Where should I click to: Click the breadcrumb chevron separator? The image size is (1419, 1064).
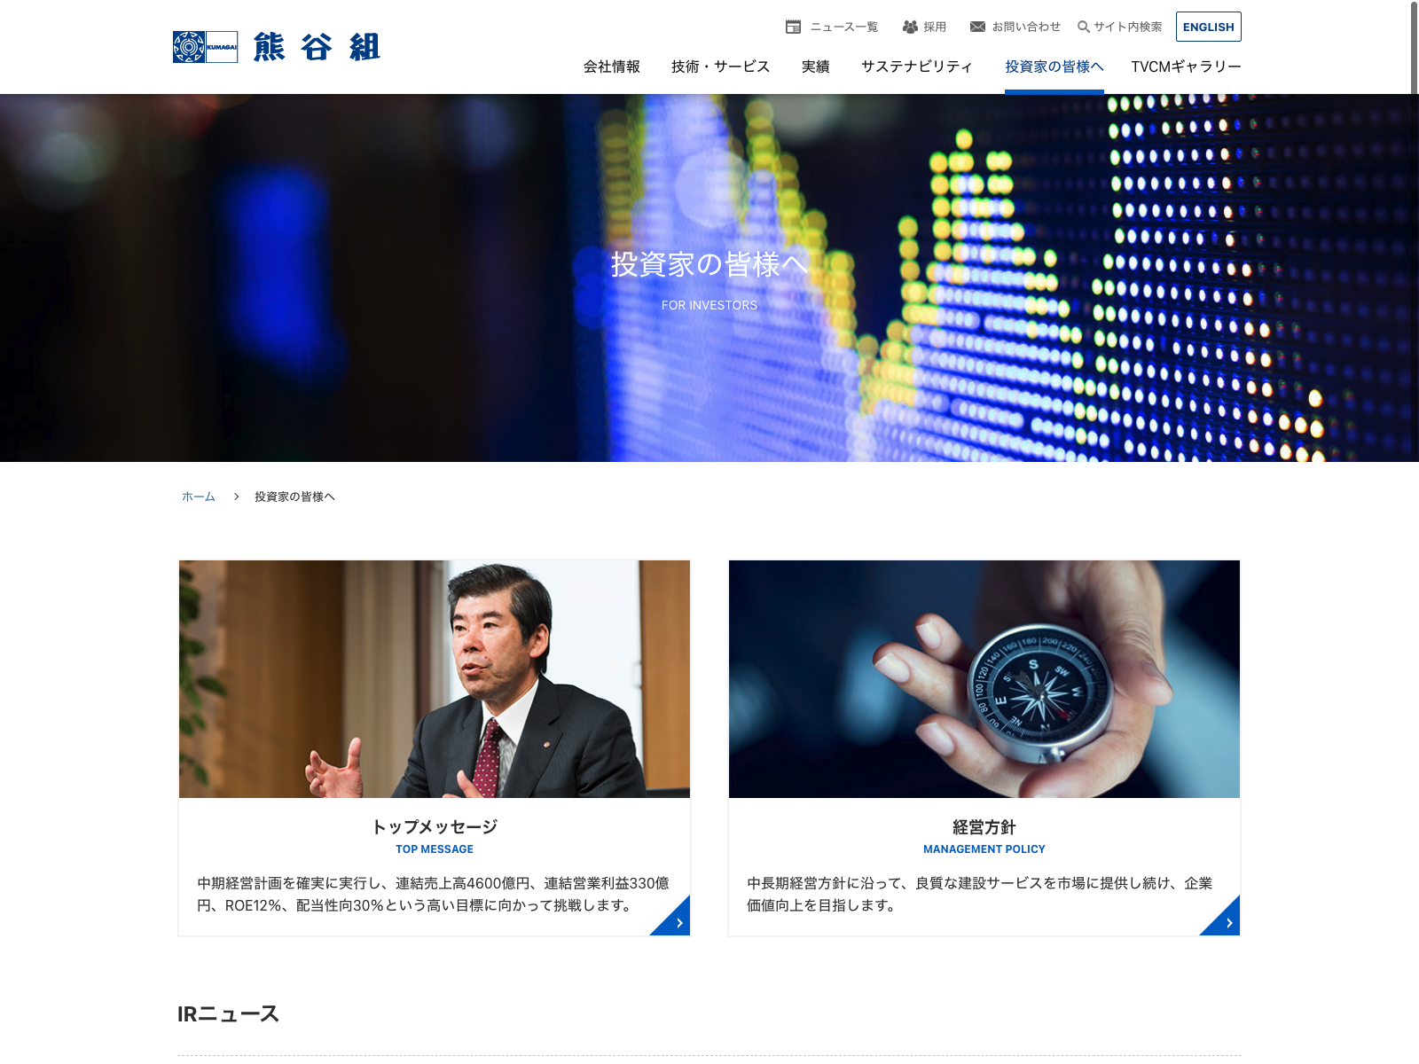point(236,497)
